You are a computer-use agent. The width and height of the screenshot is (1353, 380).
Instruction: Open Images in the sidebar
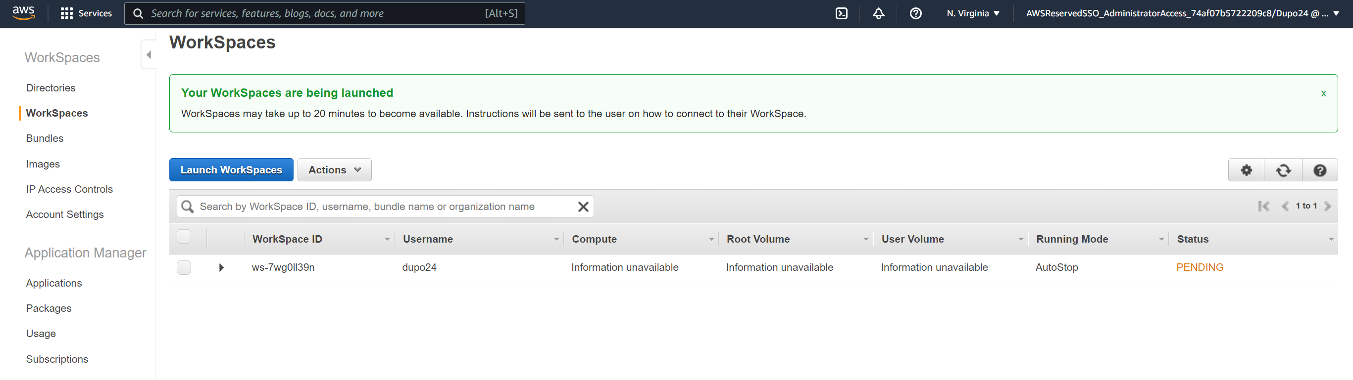43,164
